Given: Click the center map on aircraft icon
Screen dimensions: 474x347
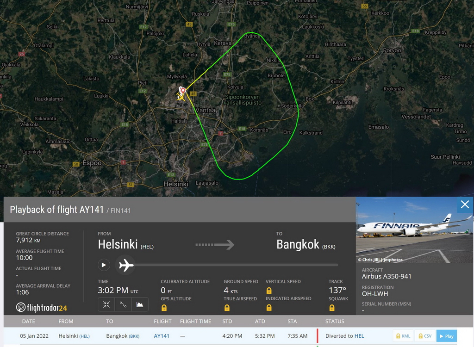Looking at the screenshot, I should click(x=106, y=304).
